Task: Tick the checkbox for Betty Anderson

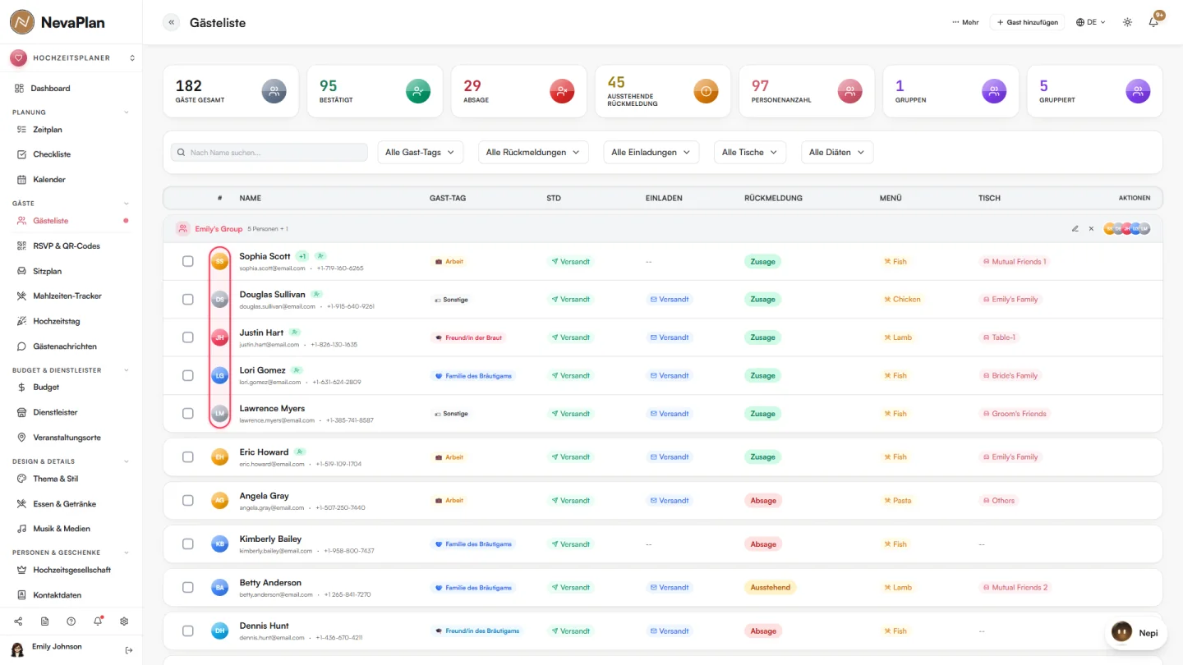Action: click(x=188, y=588)
